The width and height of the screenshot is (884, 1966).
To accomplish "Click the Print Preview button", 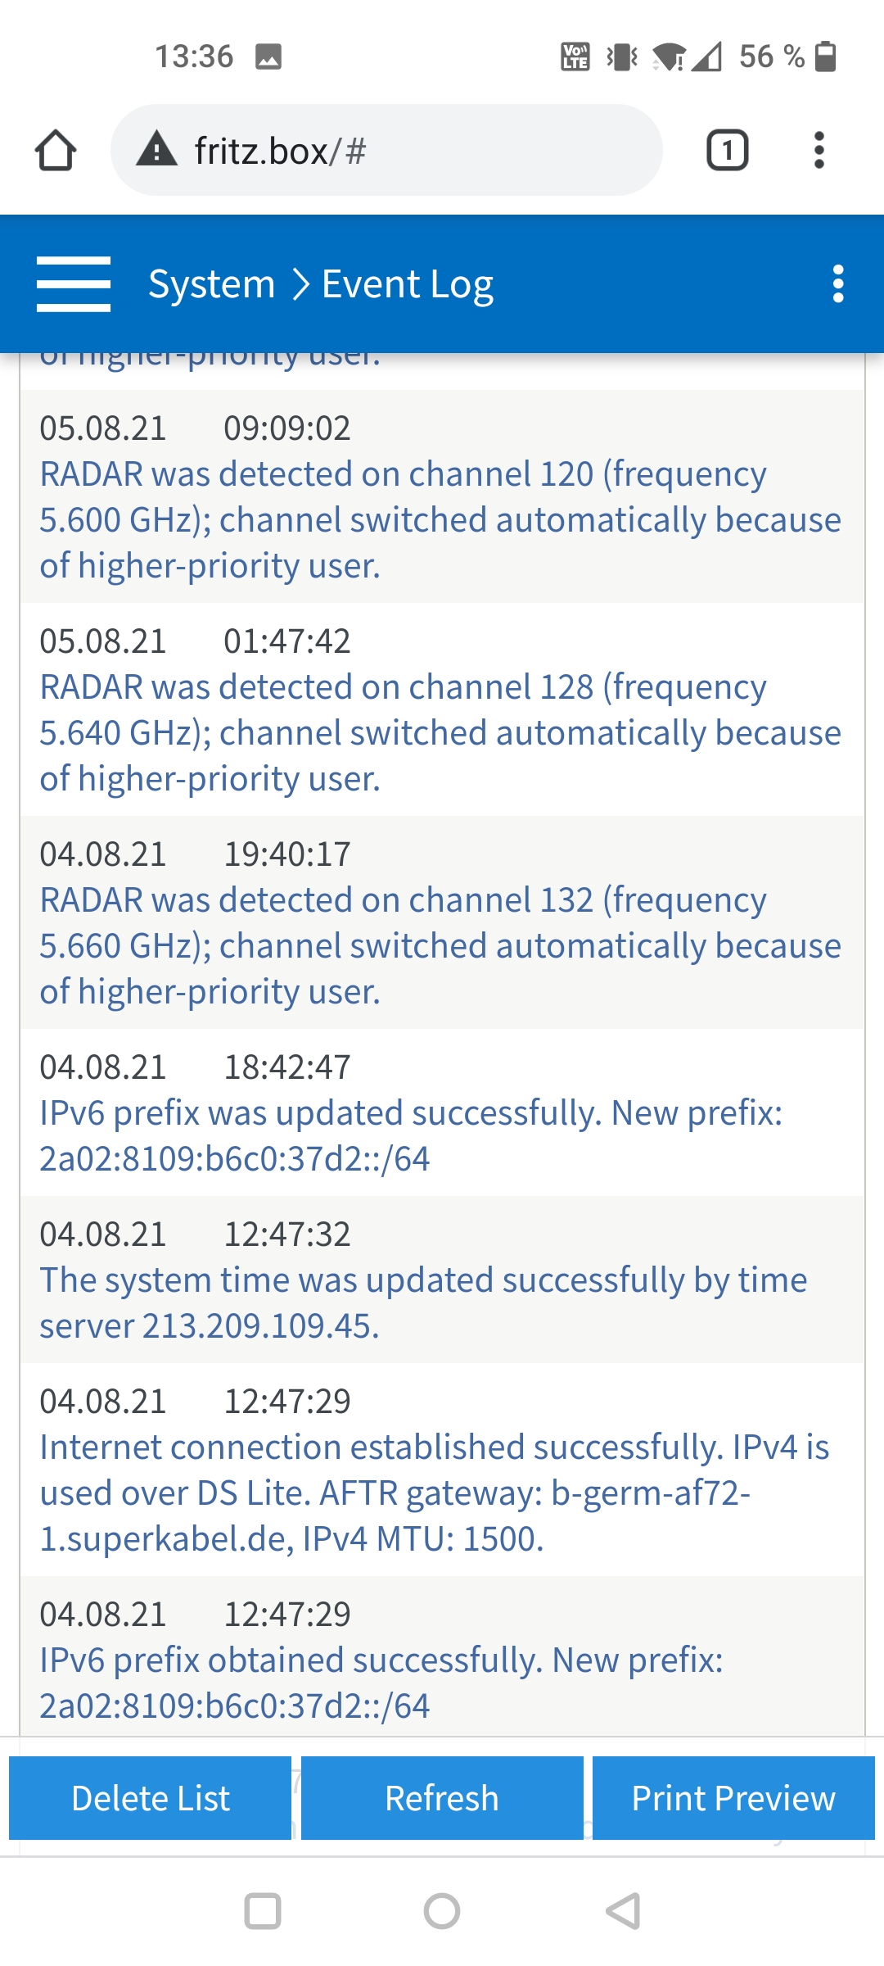I will click(733, 1798).
